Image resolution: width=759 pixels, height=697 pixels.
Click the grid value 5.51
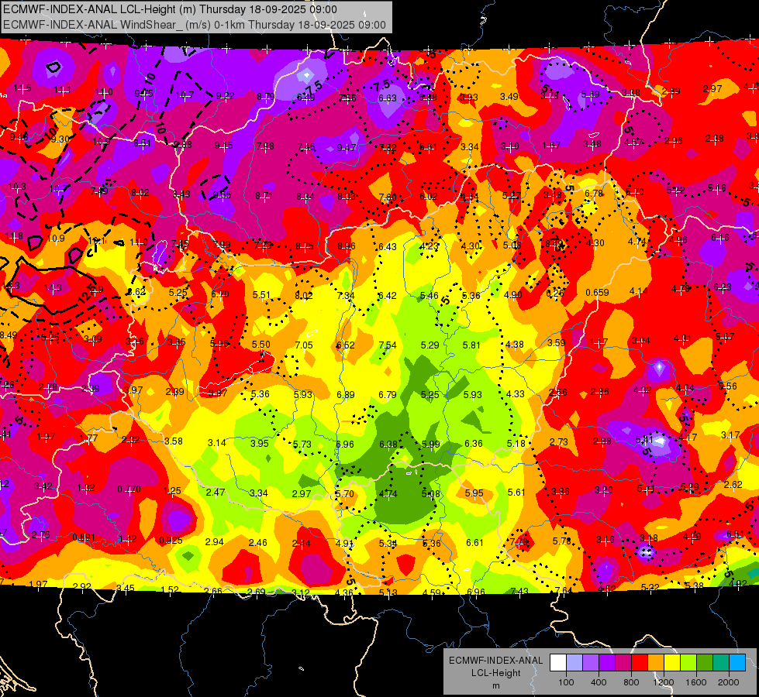click(261, 294)
